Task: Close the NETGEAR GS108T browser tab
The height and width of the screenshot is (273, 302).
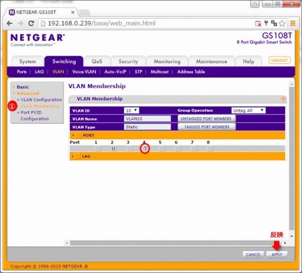Action: click(x=72, y=12)
